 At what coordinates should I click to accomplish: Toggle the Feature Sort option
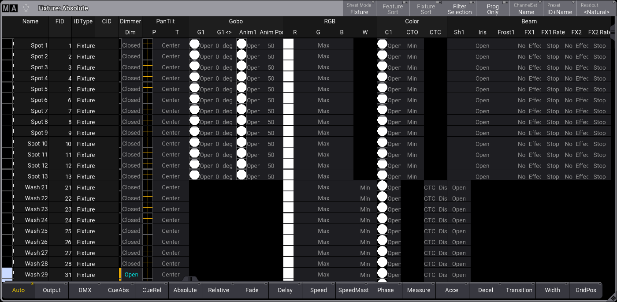coord(393,9)
